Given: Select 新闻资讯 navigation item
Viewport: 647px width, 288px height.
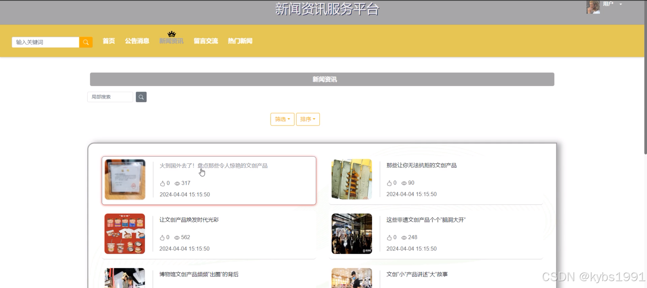Looking at the screenshot, I should click(x=171, y=41).
